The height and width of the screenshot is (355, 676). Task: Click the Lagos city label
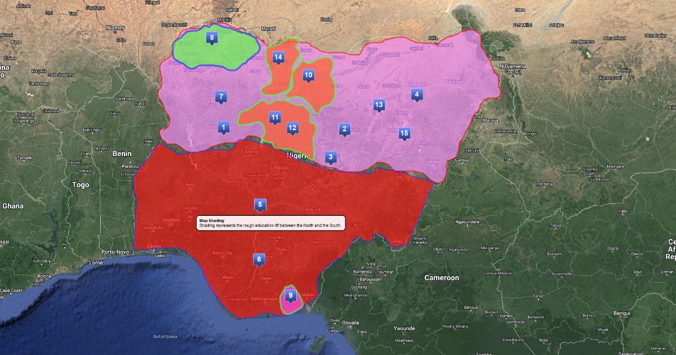click(x=153, y=246)
